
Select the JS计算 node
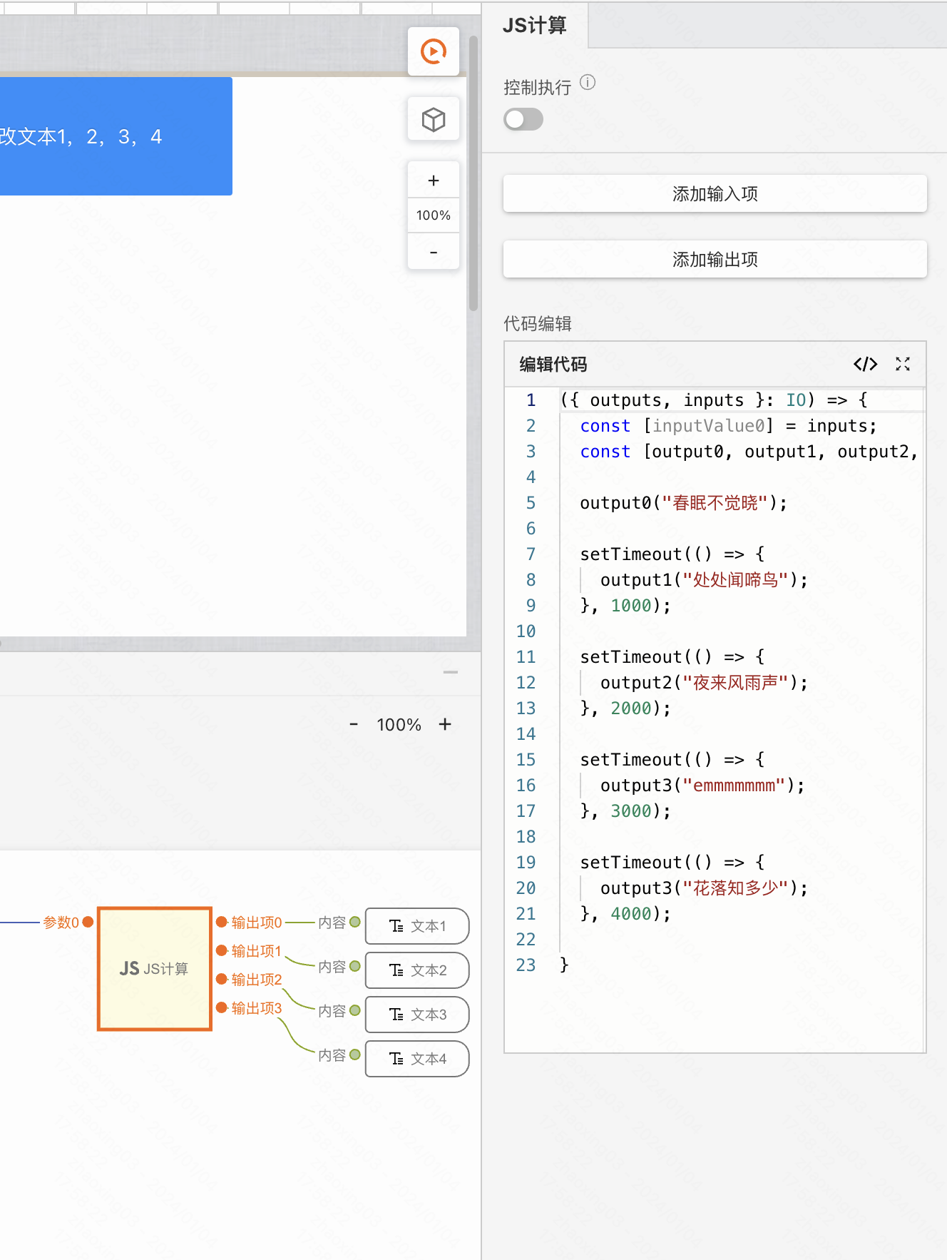pos(155,968)
